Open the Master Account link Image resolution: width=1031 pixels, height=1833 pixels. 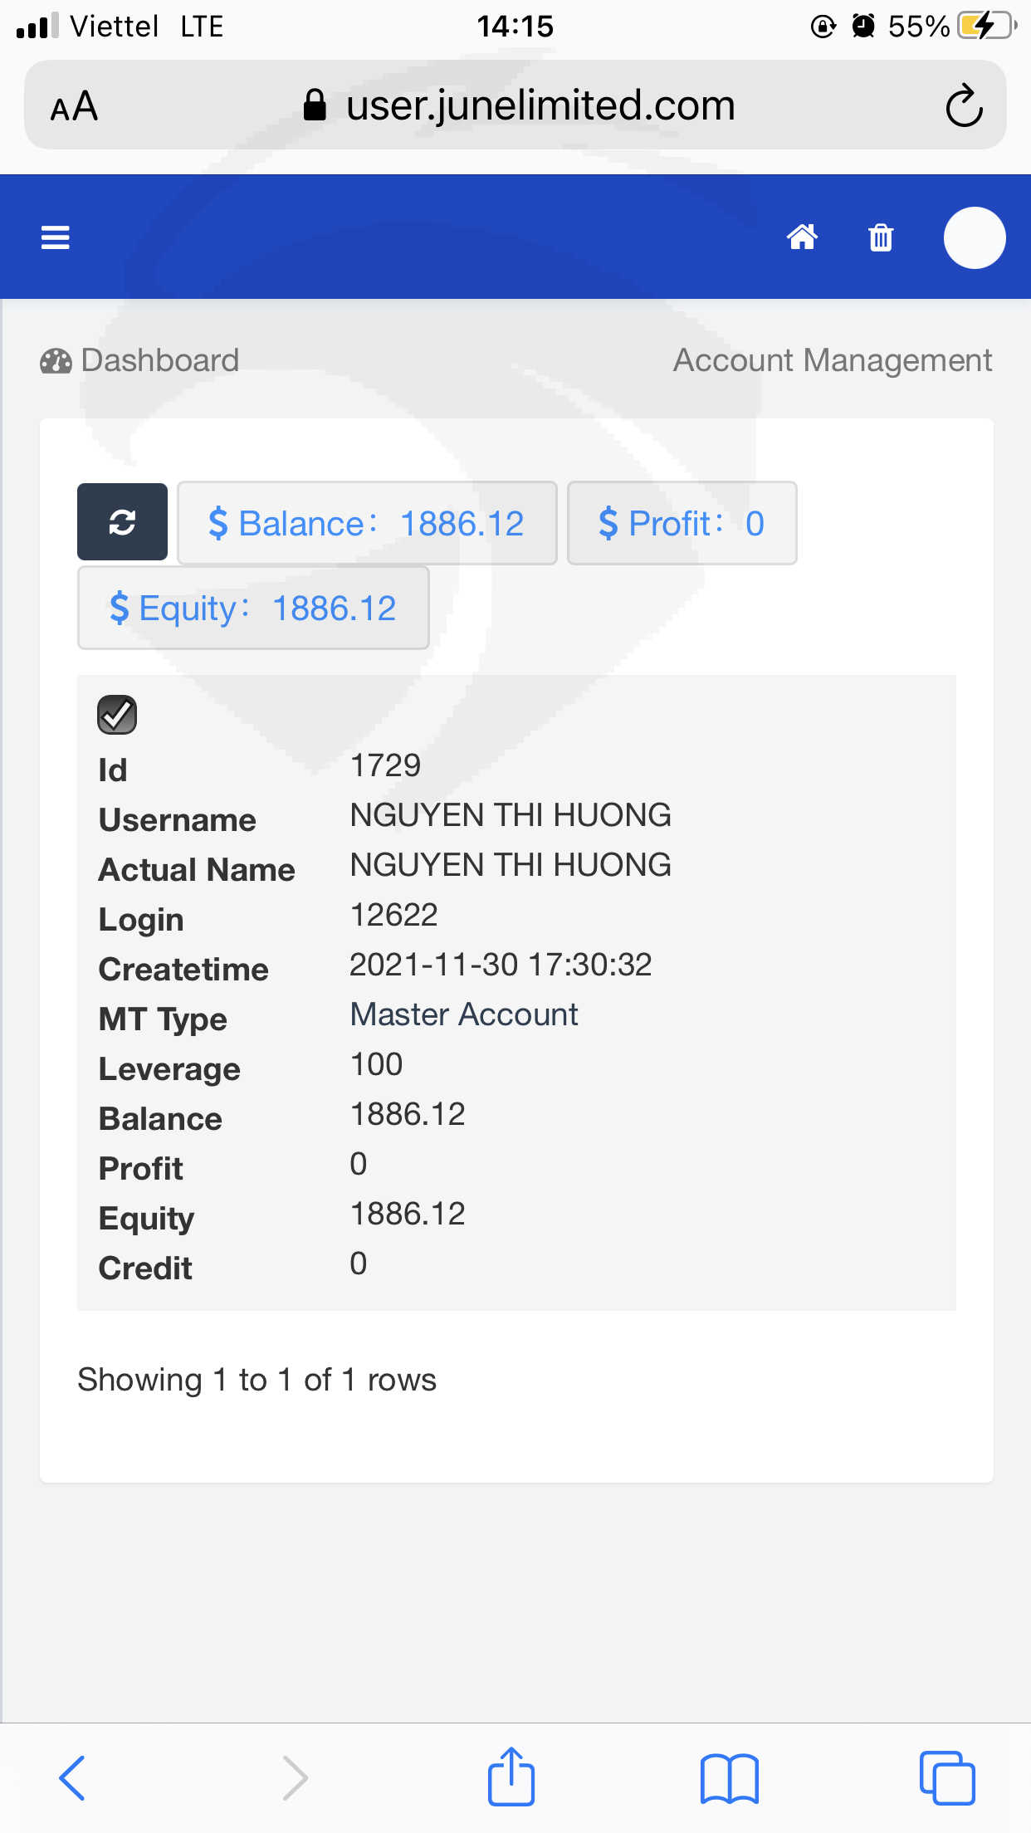point(464,1014)
